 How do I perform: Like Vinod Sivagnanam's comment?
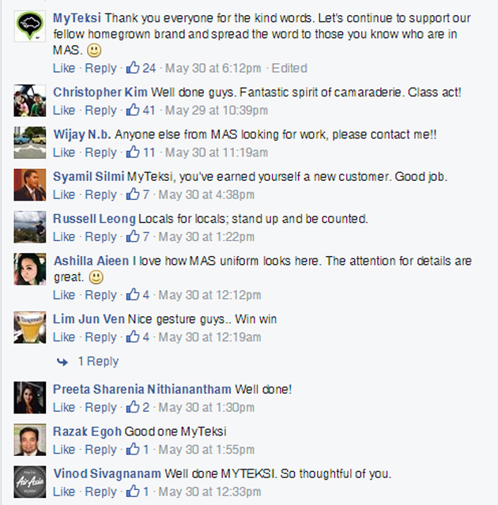(x=64, y=492)
